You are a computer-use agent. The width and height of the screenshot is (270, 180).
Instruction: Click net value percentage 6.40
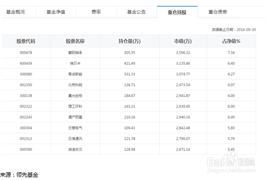(231, 63)
